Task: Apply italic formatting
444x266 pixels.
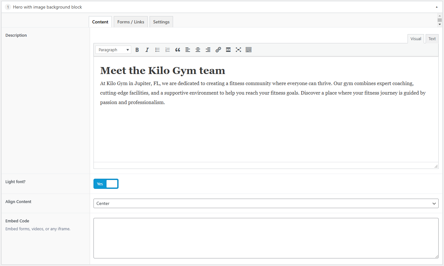Action: coord(147,50)
